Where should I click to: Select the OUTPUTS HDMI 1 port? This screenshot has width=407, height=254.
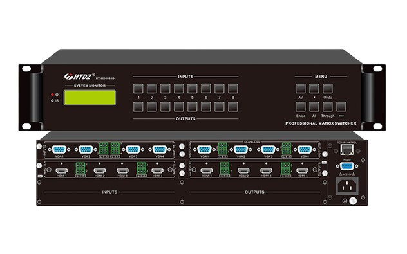207,171
